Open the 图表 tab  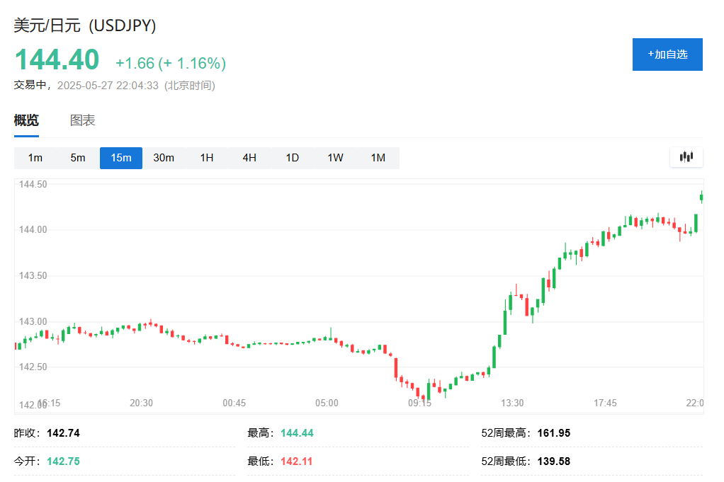click(83, 120)
